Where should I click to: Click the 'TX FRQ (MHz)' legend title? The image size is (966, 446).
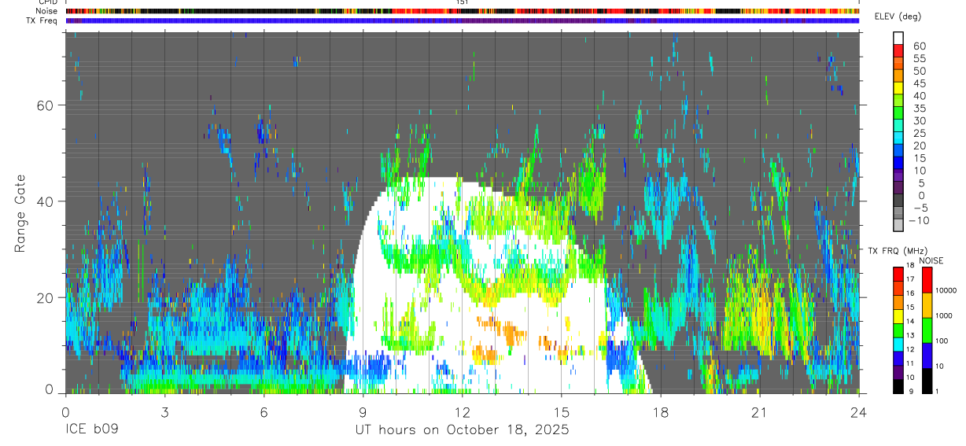898,251
